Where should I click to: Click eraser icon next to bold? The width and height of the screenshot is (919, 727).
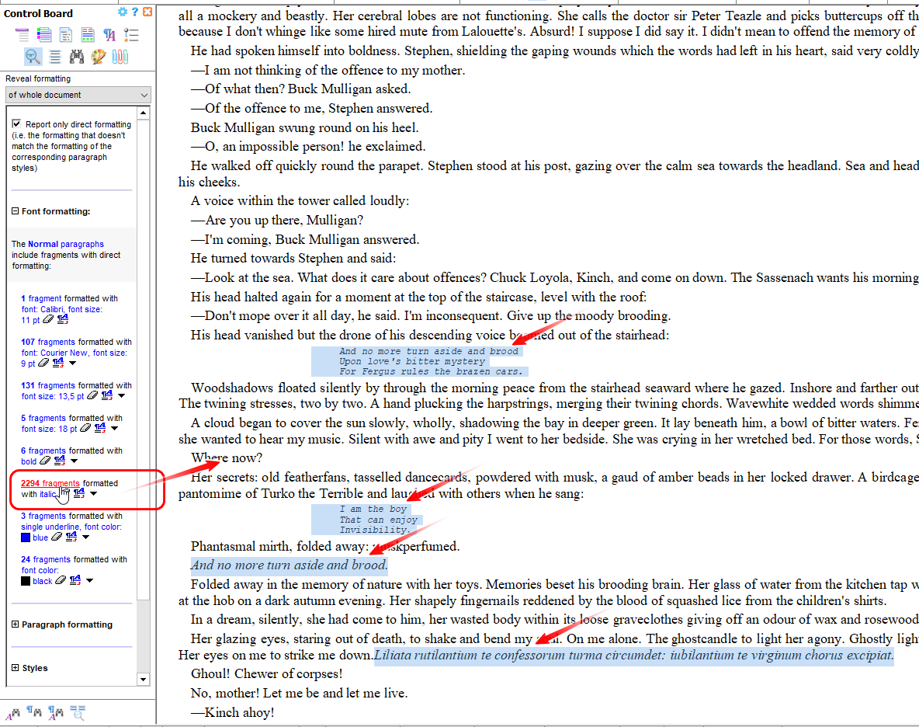pyautogui.click(x=46, y=461)
